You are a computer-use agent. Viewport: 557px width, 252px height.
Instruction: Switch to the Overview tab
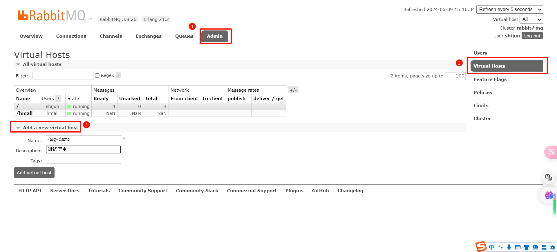pos(31,36)
